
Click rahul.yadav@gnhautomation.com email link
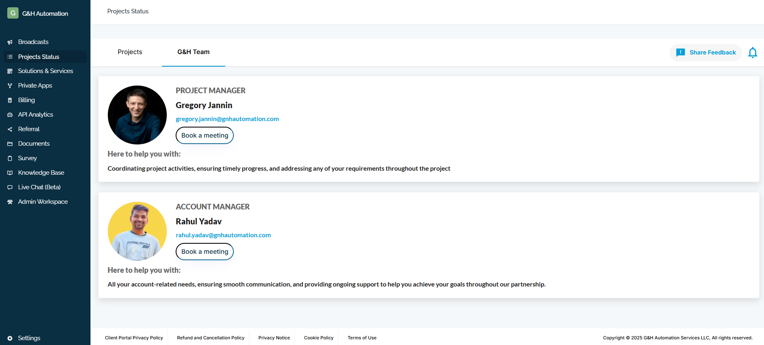click(x=223, y=235)
